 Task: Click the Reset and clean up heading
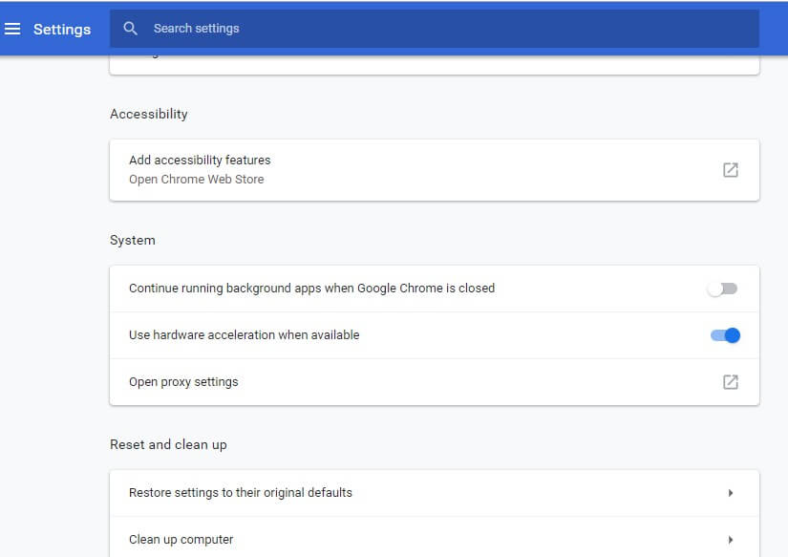168,444
